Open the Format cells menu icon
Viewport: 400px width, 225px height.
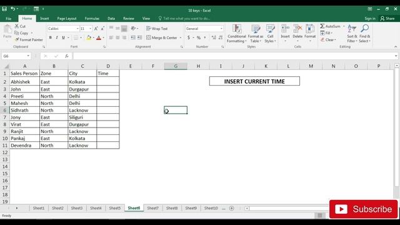[x=310, y=29]
